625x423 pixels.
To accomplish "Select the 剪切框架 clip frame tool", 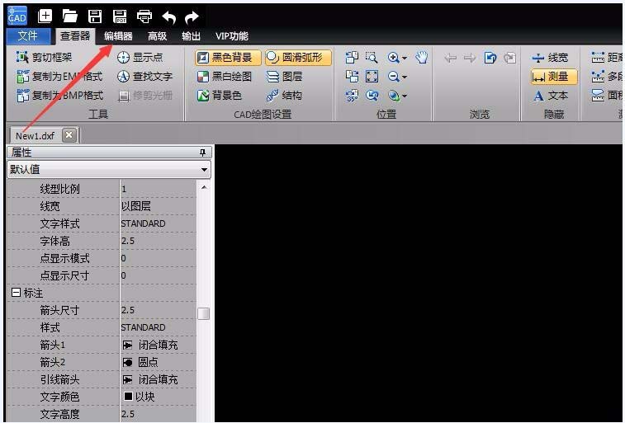I will point(44,57).
